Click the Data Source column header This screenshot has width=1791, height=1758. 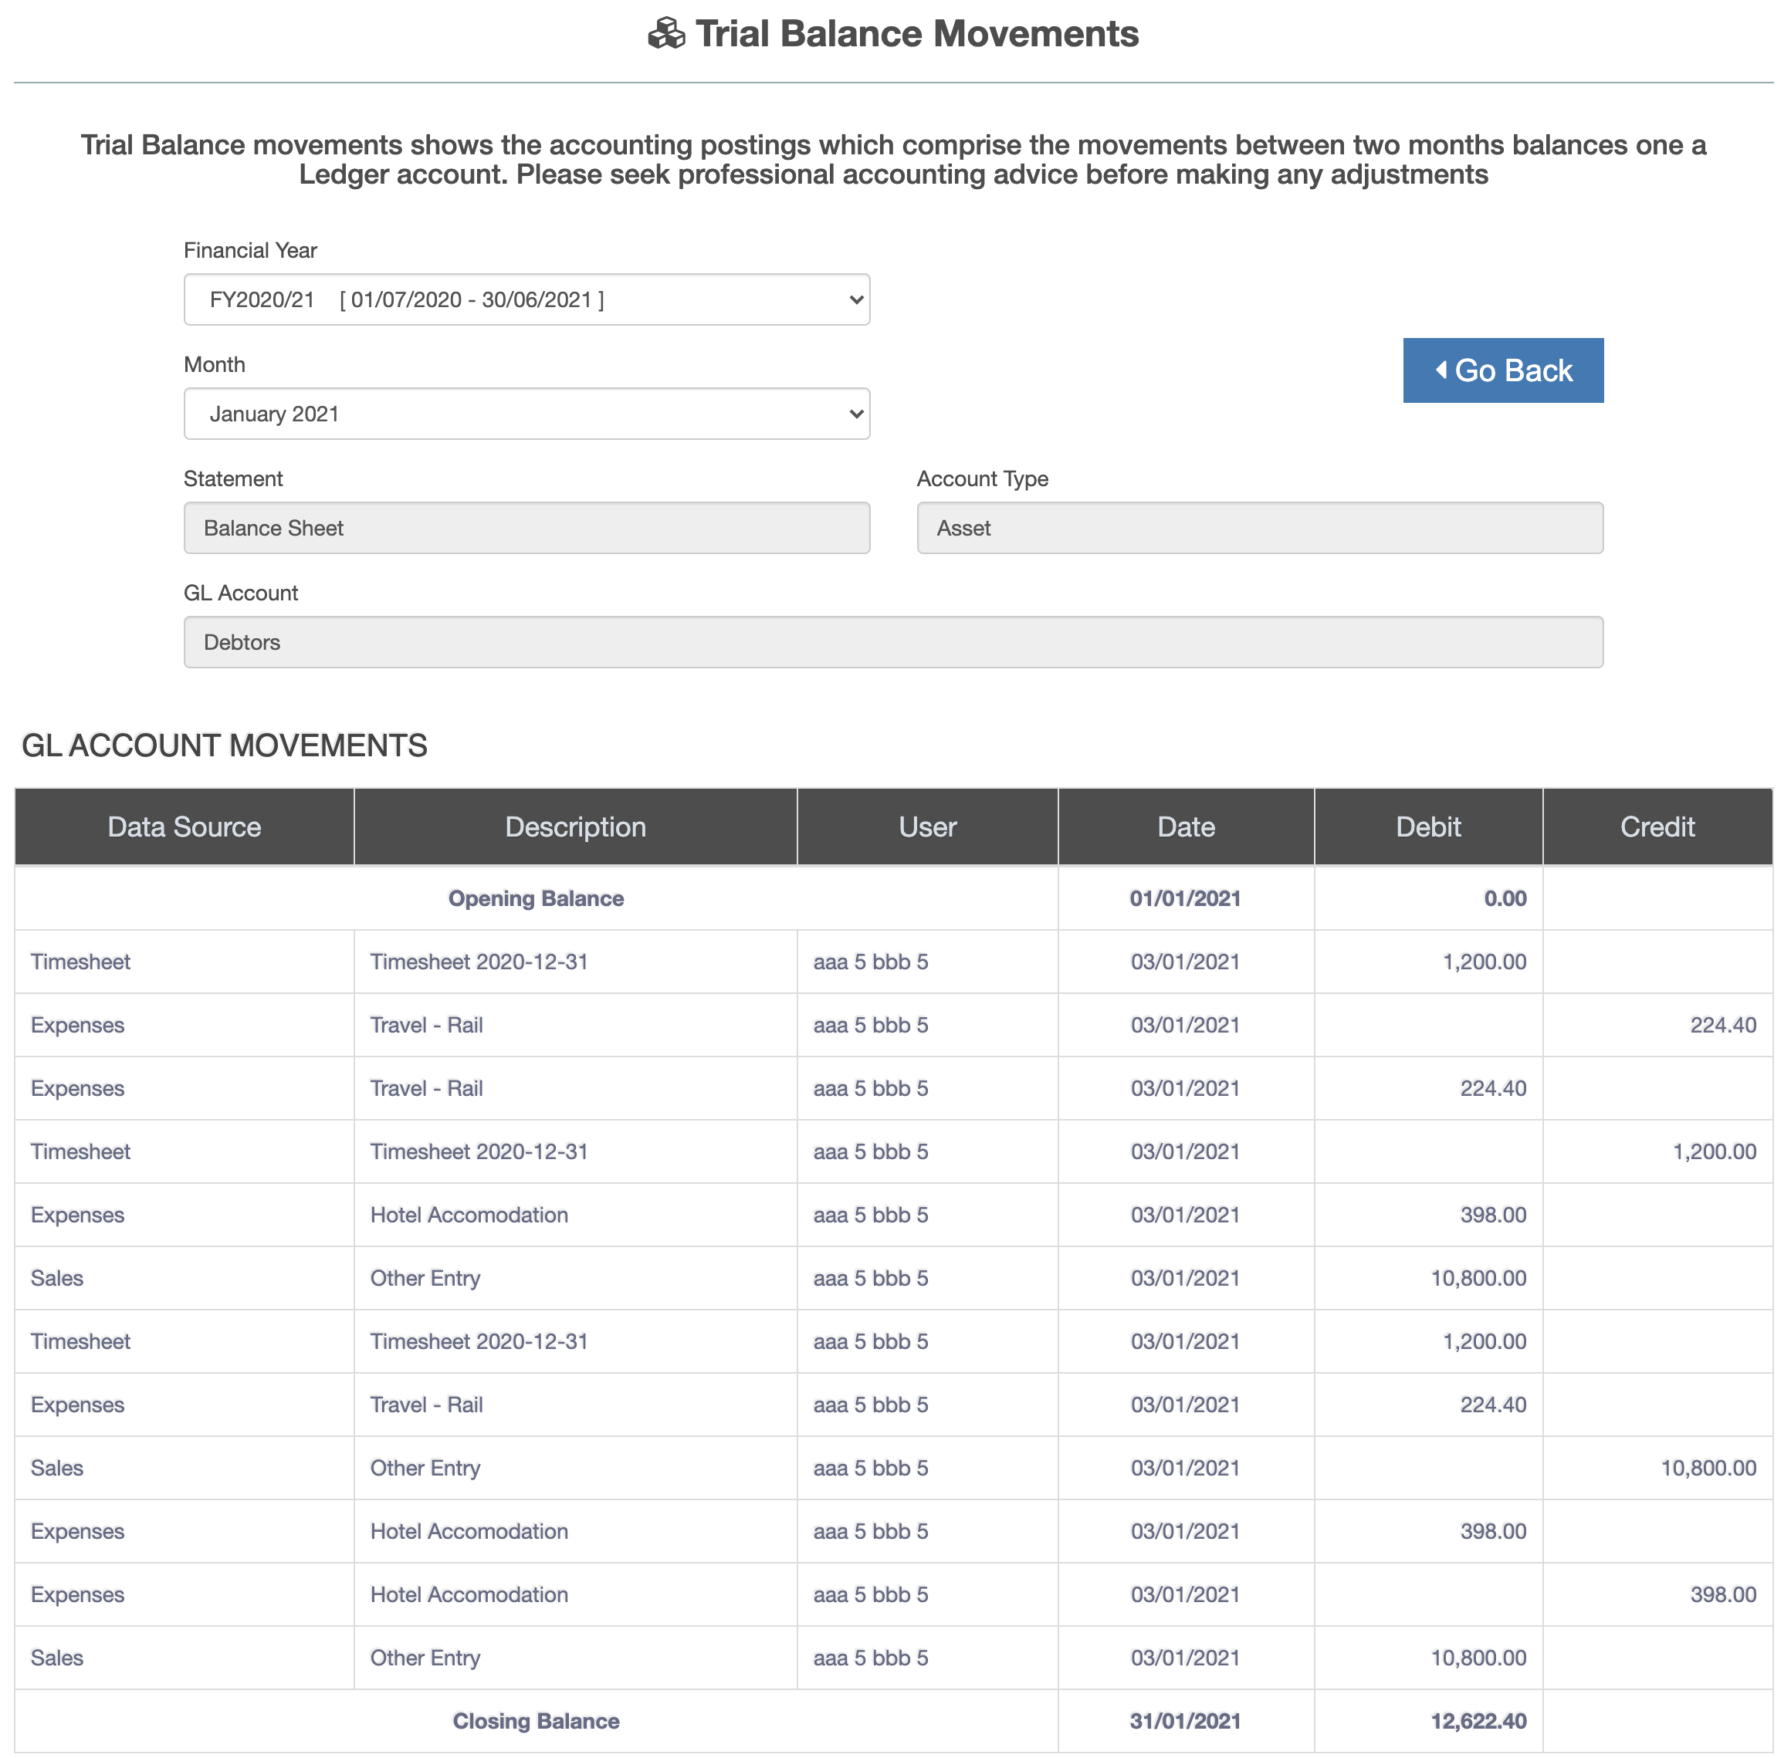point(185,827)
